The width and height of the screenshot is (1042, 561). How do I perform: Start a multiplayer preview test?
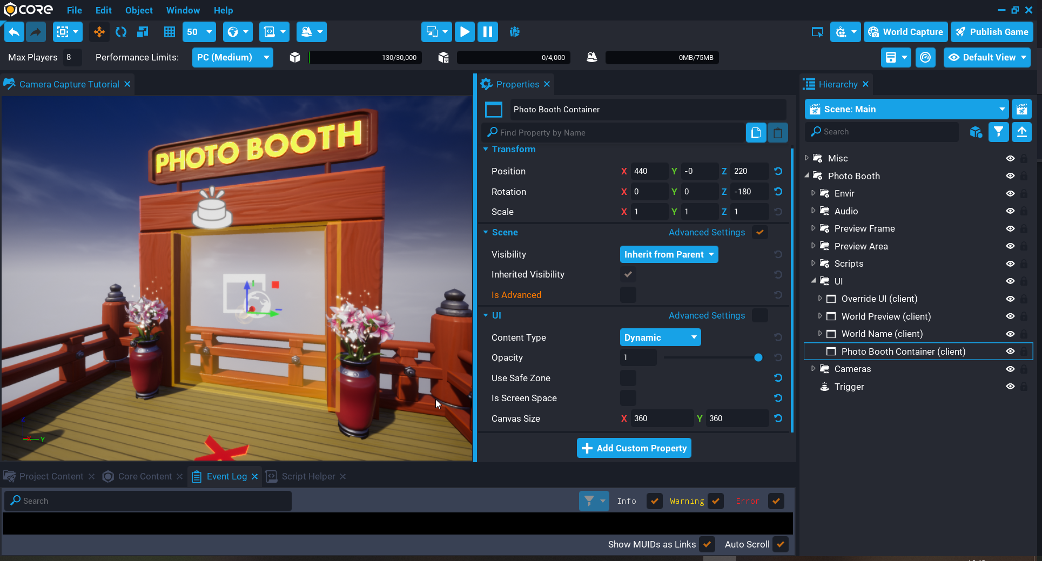[515, 32]
